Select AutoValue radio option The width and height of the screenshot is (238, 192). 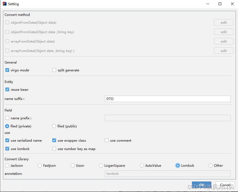click(x=142, y=165)
